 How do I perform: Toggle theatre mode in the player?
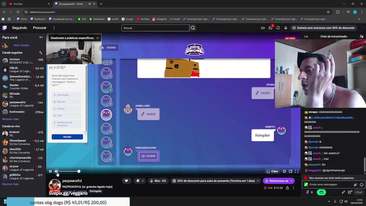pyautogui.click(x=291, y=171)
